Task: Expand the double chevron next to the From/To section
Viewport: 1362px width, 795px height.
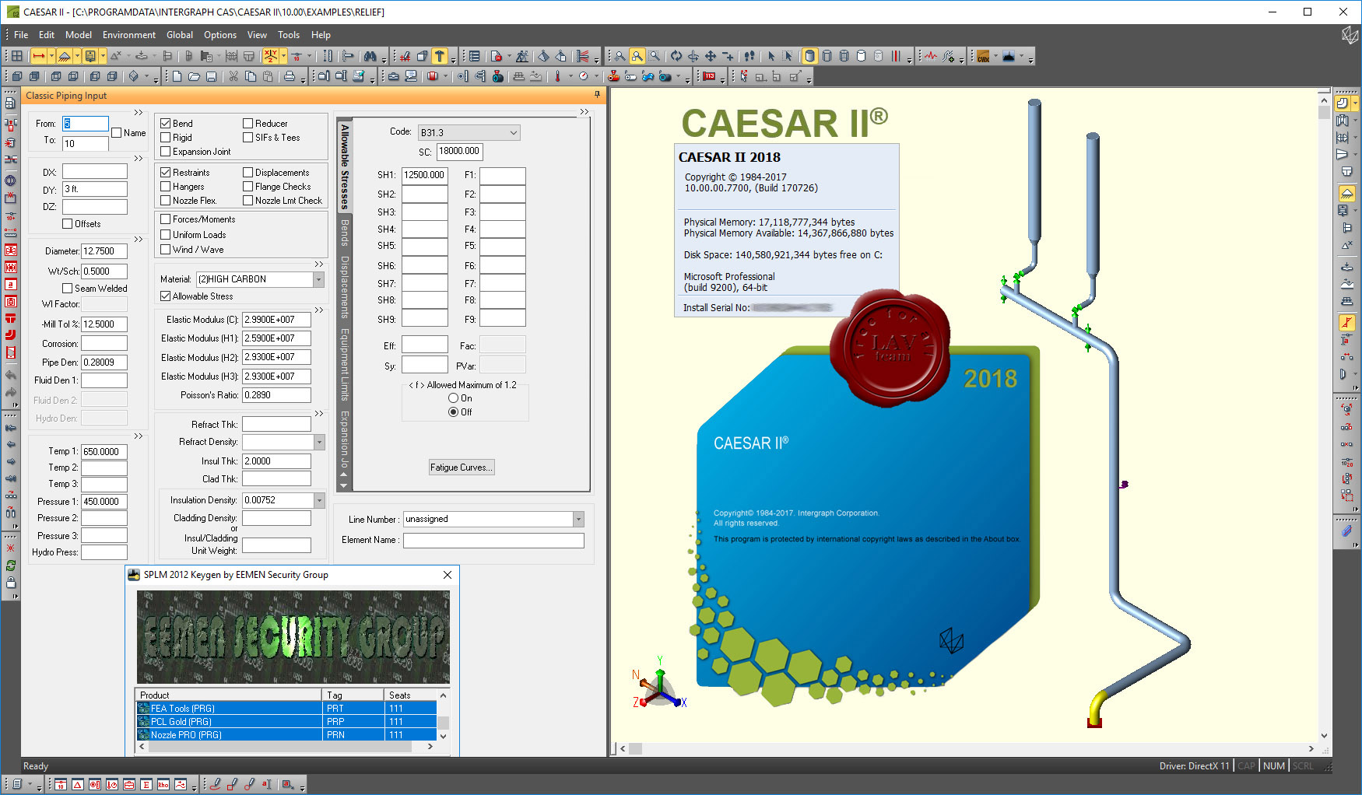Action: point(139,113)
